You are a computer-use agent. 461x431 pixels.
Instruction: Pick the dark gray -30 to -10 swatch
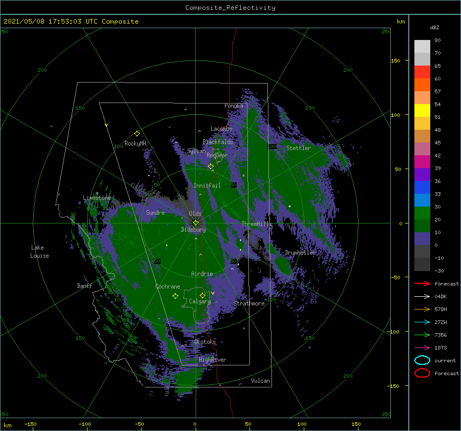point(422,264)
